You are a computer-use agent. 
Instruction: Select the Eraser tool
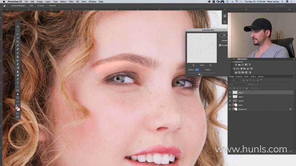(x=18, y=64)
